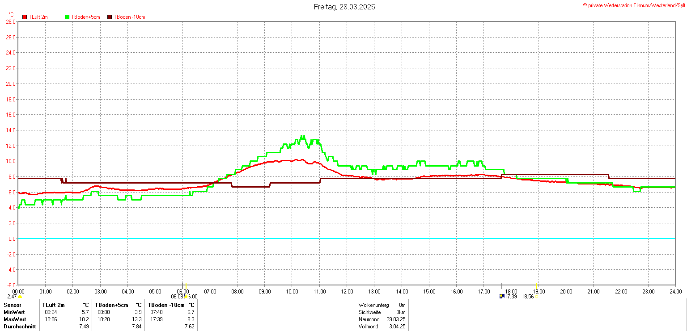The image size is (687, 331).
Task: Select the Durchschnitt row label
Action: click(x=19, y=327)
